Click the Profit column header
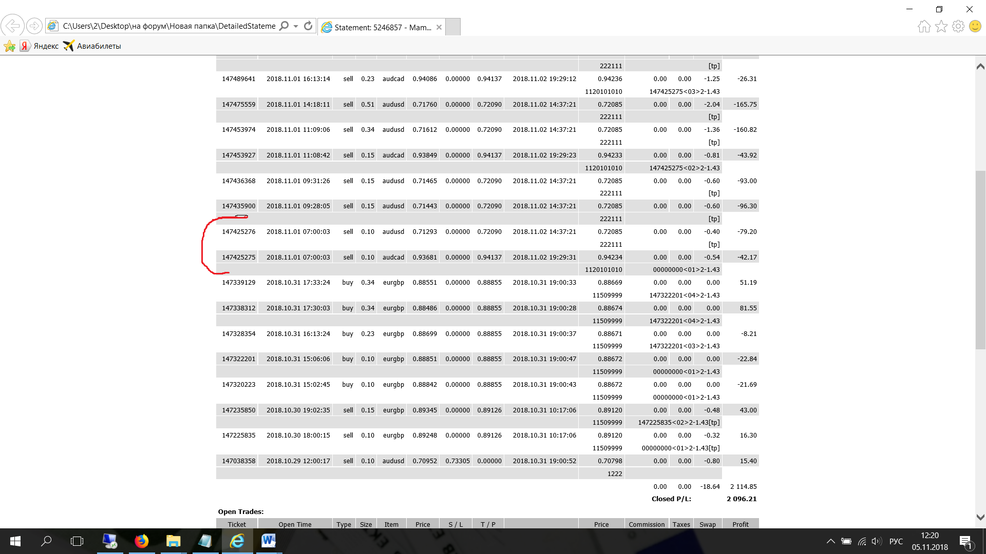Screen dimensions: 986x554 (740, 524)
